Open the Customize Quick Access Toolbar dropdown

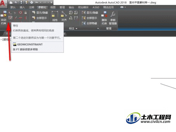[x=51, y=2]
